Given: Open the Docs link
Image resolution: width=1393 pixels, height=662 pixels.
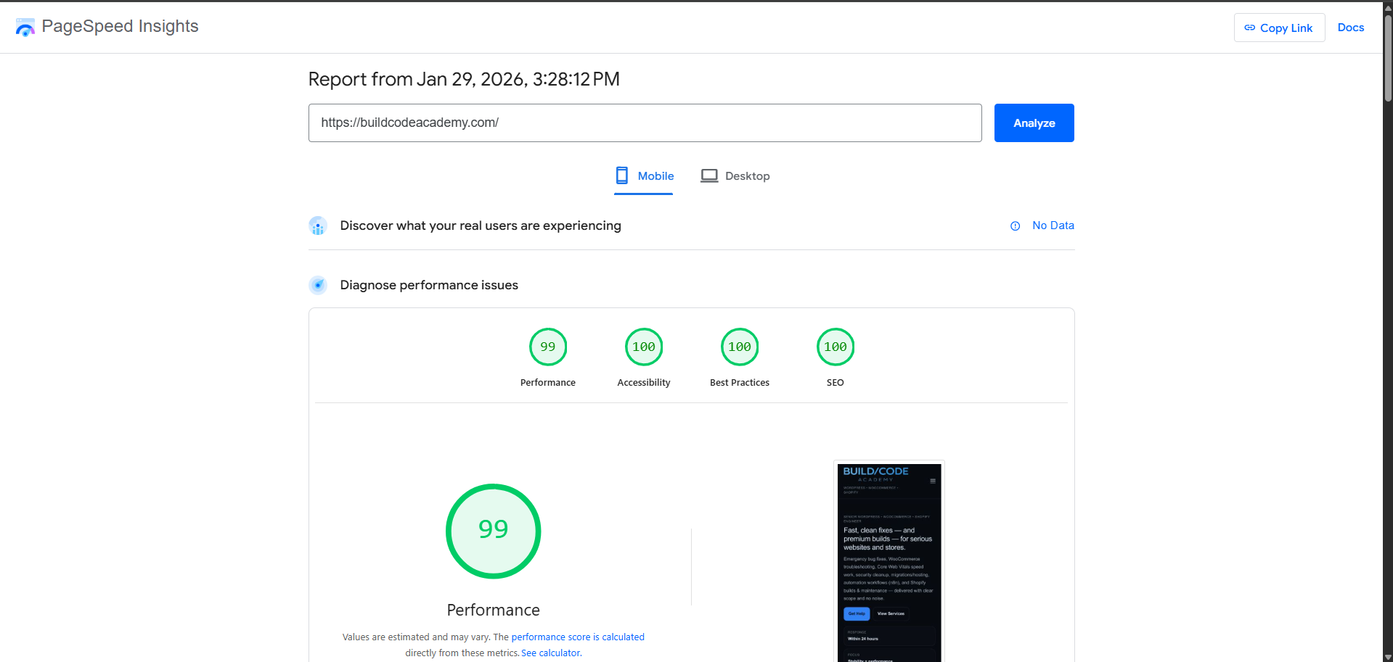Looking at the screenshot, I should pos(1350,28).
